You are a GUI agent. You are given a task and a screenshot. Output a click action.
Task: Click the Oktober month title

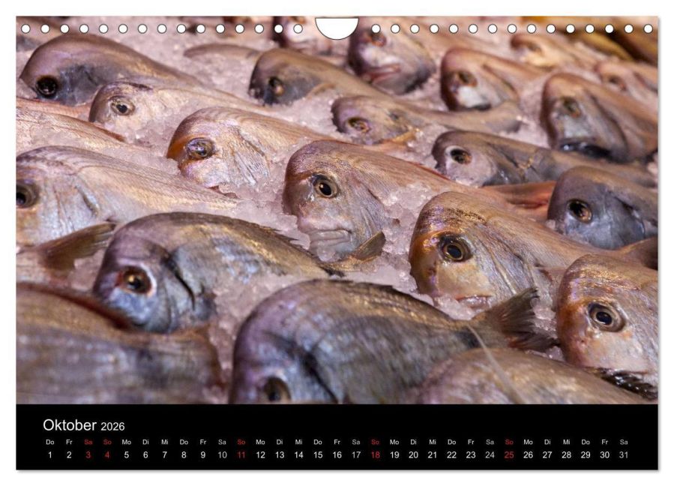[69, 425]
